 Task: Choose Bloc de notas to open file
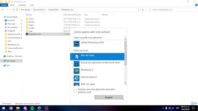[x=97, y=56]
